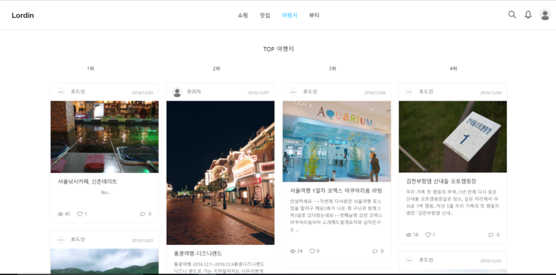556x275 pixels.
Task: Open the 쇼핑 menu item
Action: (243, 15)
